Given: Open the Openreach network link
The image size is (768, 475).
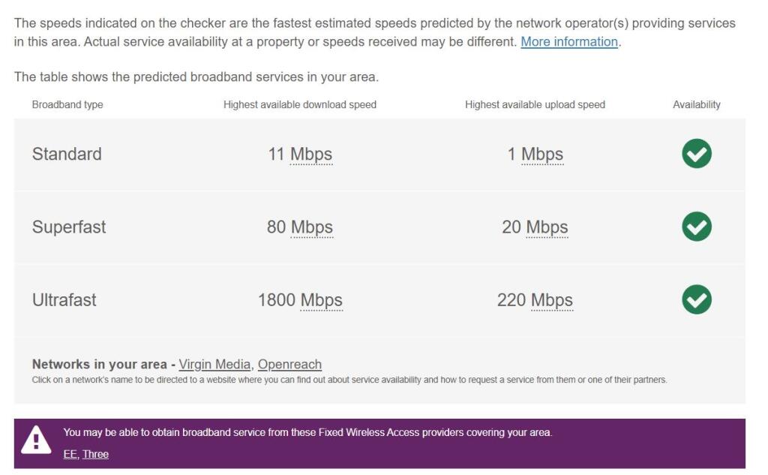Looking at the screenshot, I should (x=289, y=365).
